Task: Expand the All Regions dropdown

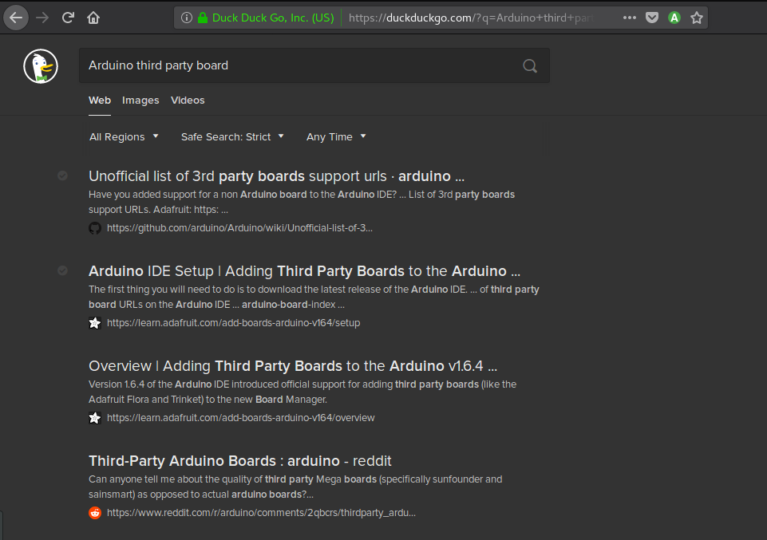Action: click(124, 136)
